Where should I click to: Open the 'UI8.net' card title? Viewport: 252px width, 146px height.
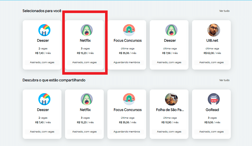coord(212,40)
